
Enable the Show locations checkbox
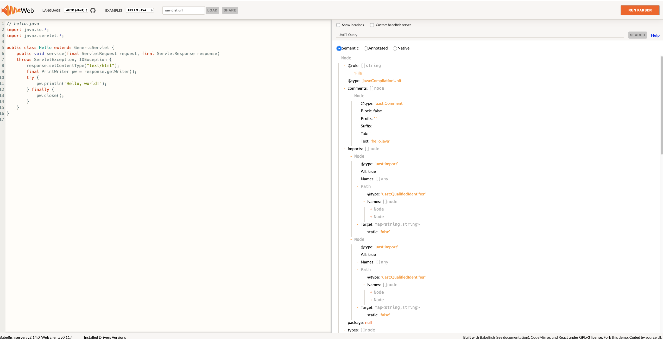[x=338, y=25]
